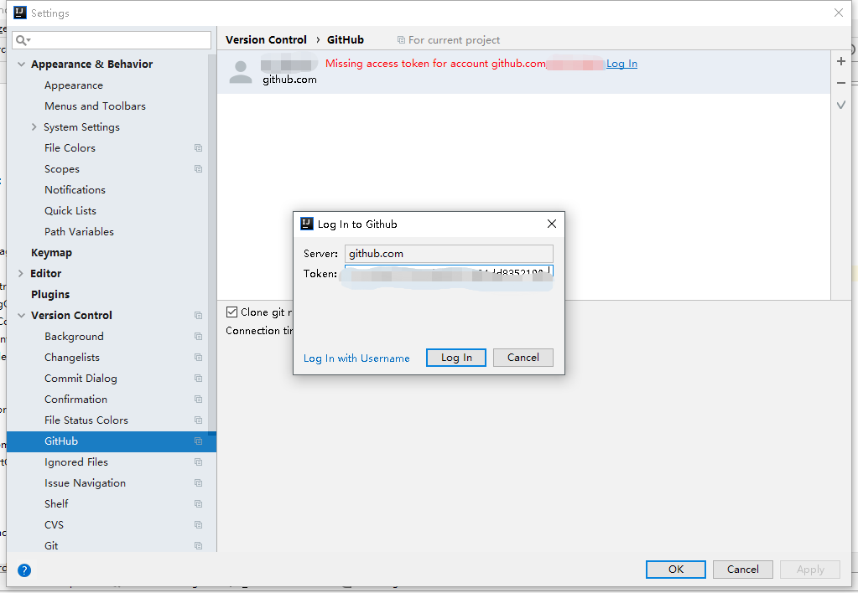Image resolution: width=858 pixels, height=593 pixels.
Task: Select Quick Lists settings
Action: 70,211
